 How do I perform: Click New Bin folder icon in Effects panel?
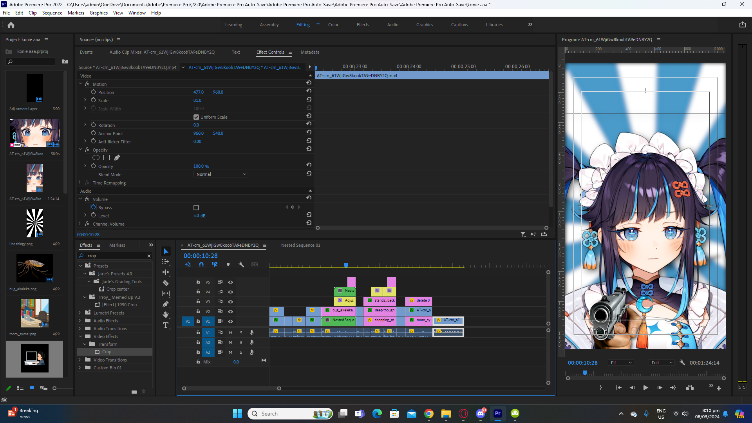(x=134, y=392)
